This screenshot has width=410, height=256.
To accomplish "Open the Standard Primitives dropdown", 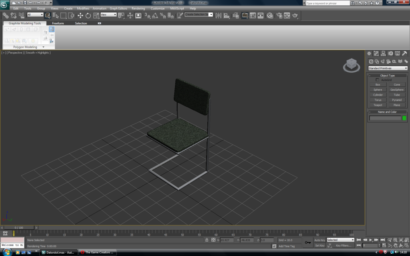I will (x=388, y=68).
